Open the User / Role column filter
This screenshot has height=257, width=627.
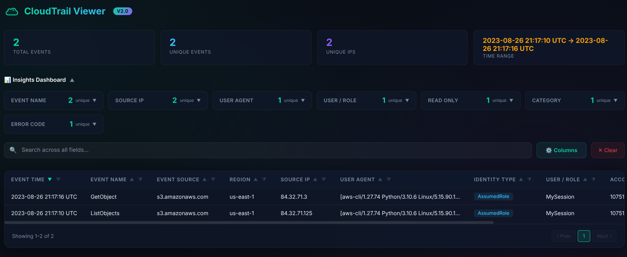tap(594, 180)
